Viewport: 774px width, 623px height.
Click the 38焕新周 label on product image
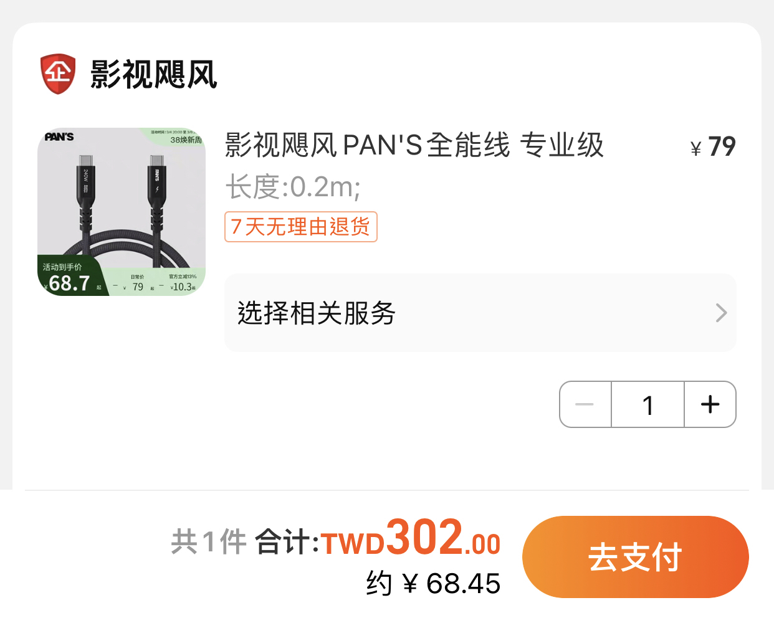186,140
